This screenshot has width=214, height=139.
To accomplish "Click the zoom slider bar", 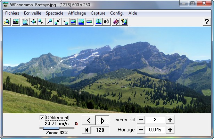I will (57, 128).
